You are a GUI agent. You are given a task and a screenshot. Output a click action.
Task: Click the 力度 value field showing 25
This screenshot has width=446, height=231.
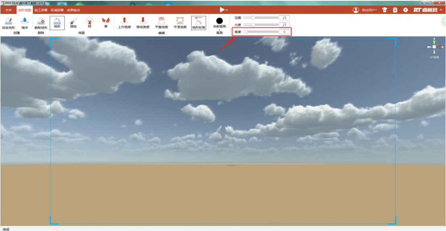(x=285, y=25)
